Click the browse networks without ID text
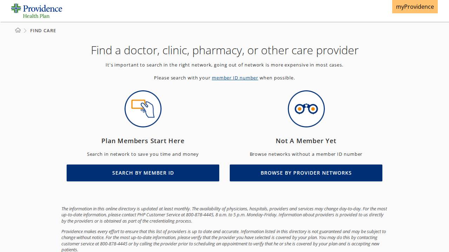The width and height of the screenshot is (449, 252). click(306, 154)
